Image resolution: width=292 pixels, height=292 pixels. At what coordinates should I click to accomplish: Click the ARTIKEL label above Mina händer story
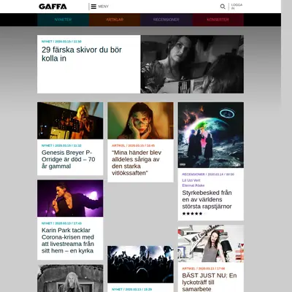coord(118,145)
